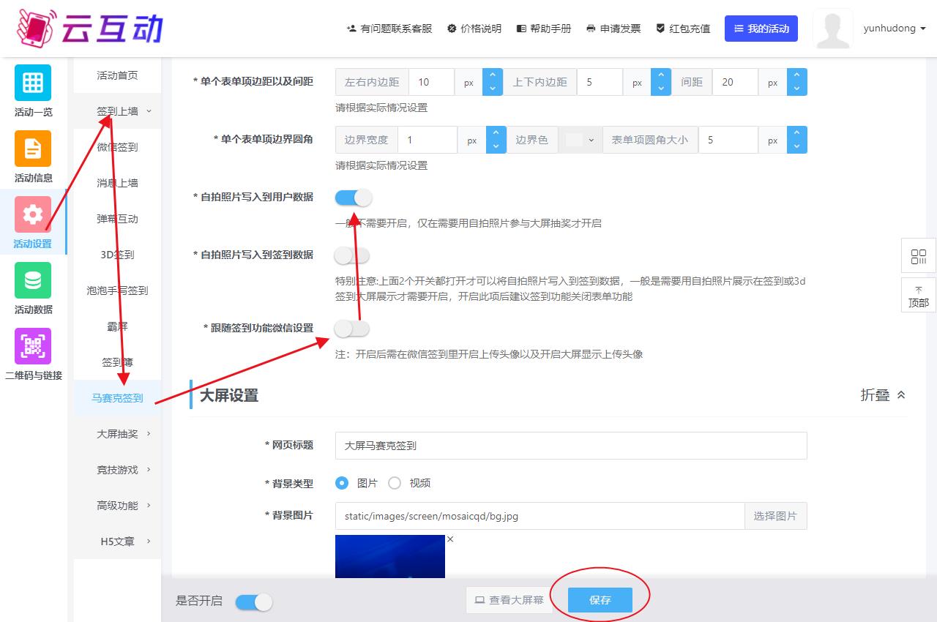937x622 pixels.
Task: Click the 红包充值 shield icon
Action: [x=660, y=29]
